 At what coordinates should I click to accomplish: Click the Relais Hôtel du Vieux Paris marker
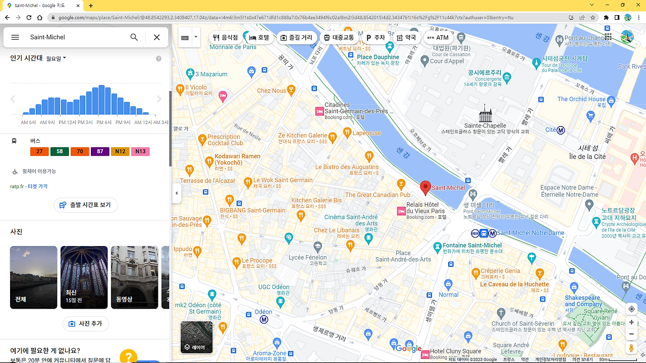click(401, 211)
